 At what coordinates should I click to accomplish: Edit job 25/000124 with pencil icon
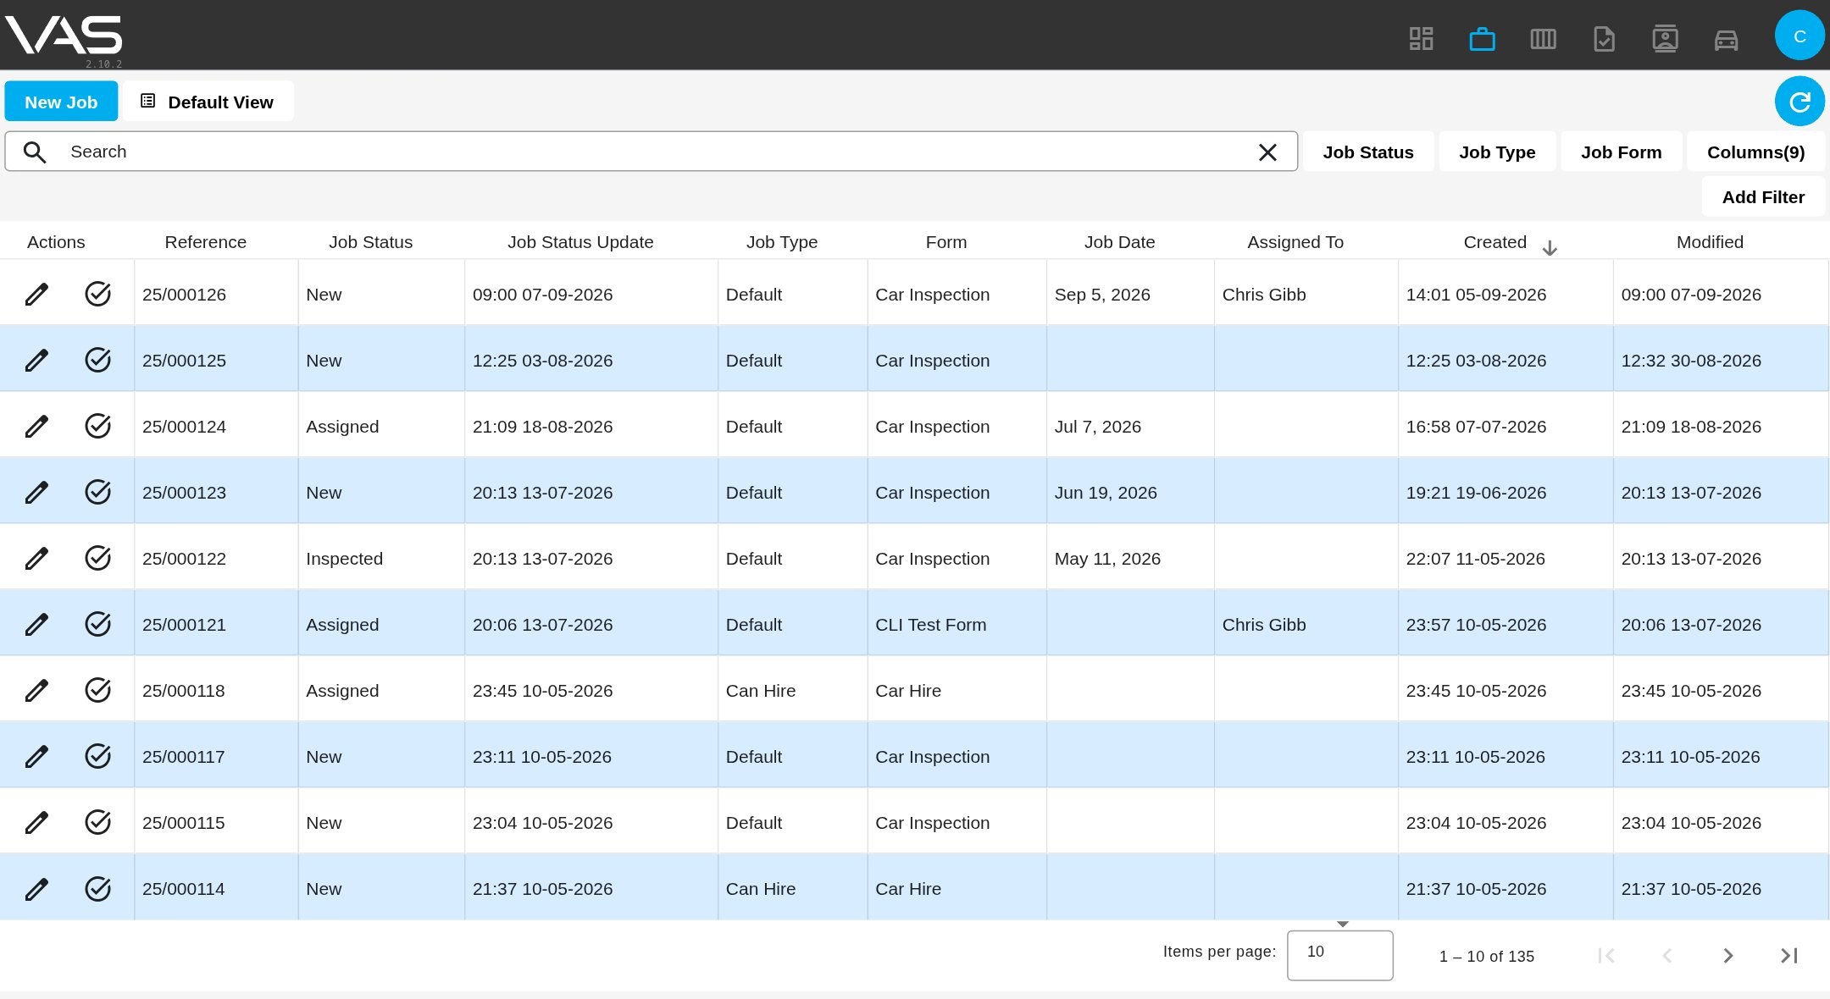click(x=36, y=427)
